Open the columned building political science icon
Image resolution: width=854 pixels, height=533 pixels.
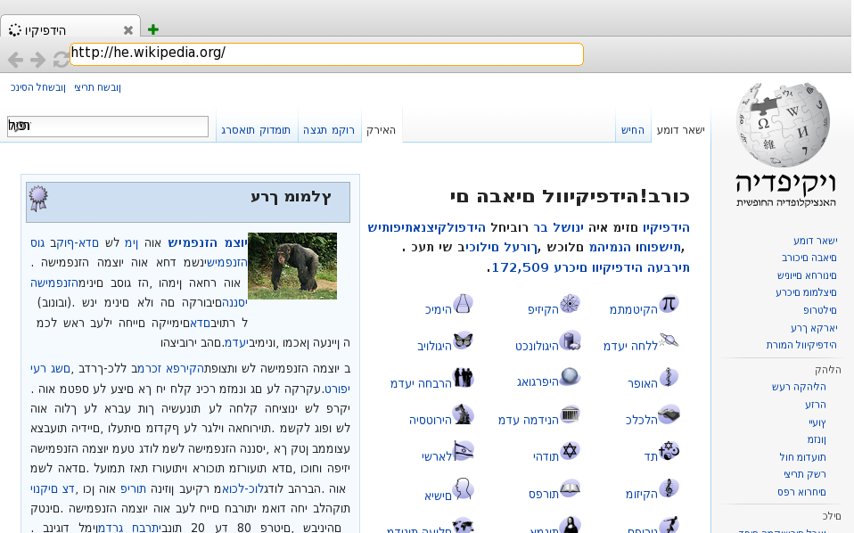click(x=570, y=414)
